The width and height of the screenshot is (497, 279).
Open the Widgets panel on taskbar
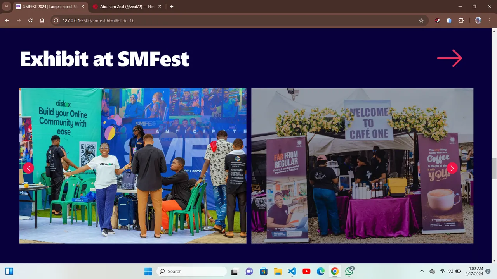tap(9, 271)
